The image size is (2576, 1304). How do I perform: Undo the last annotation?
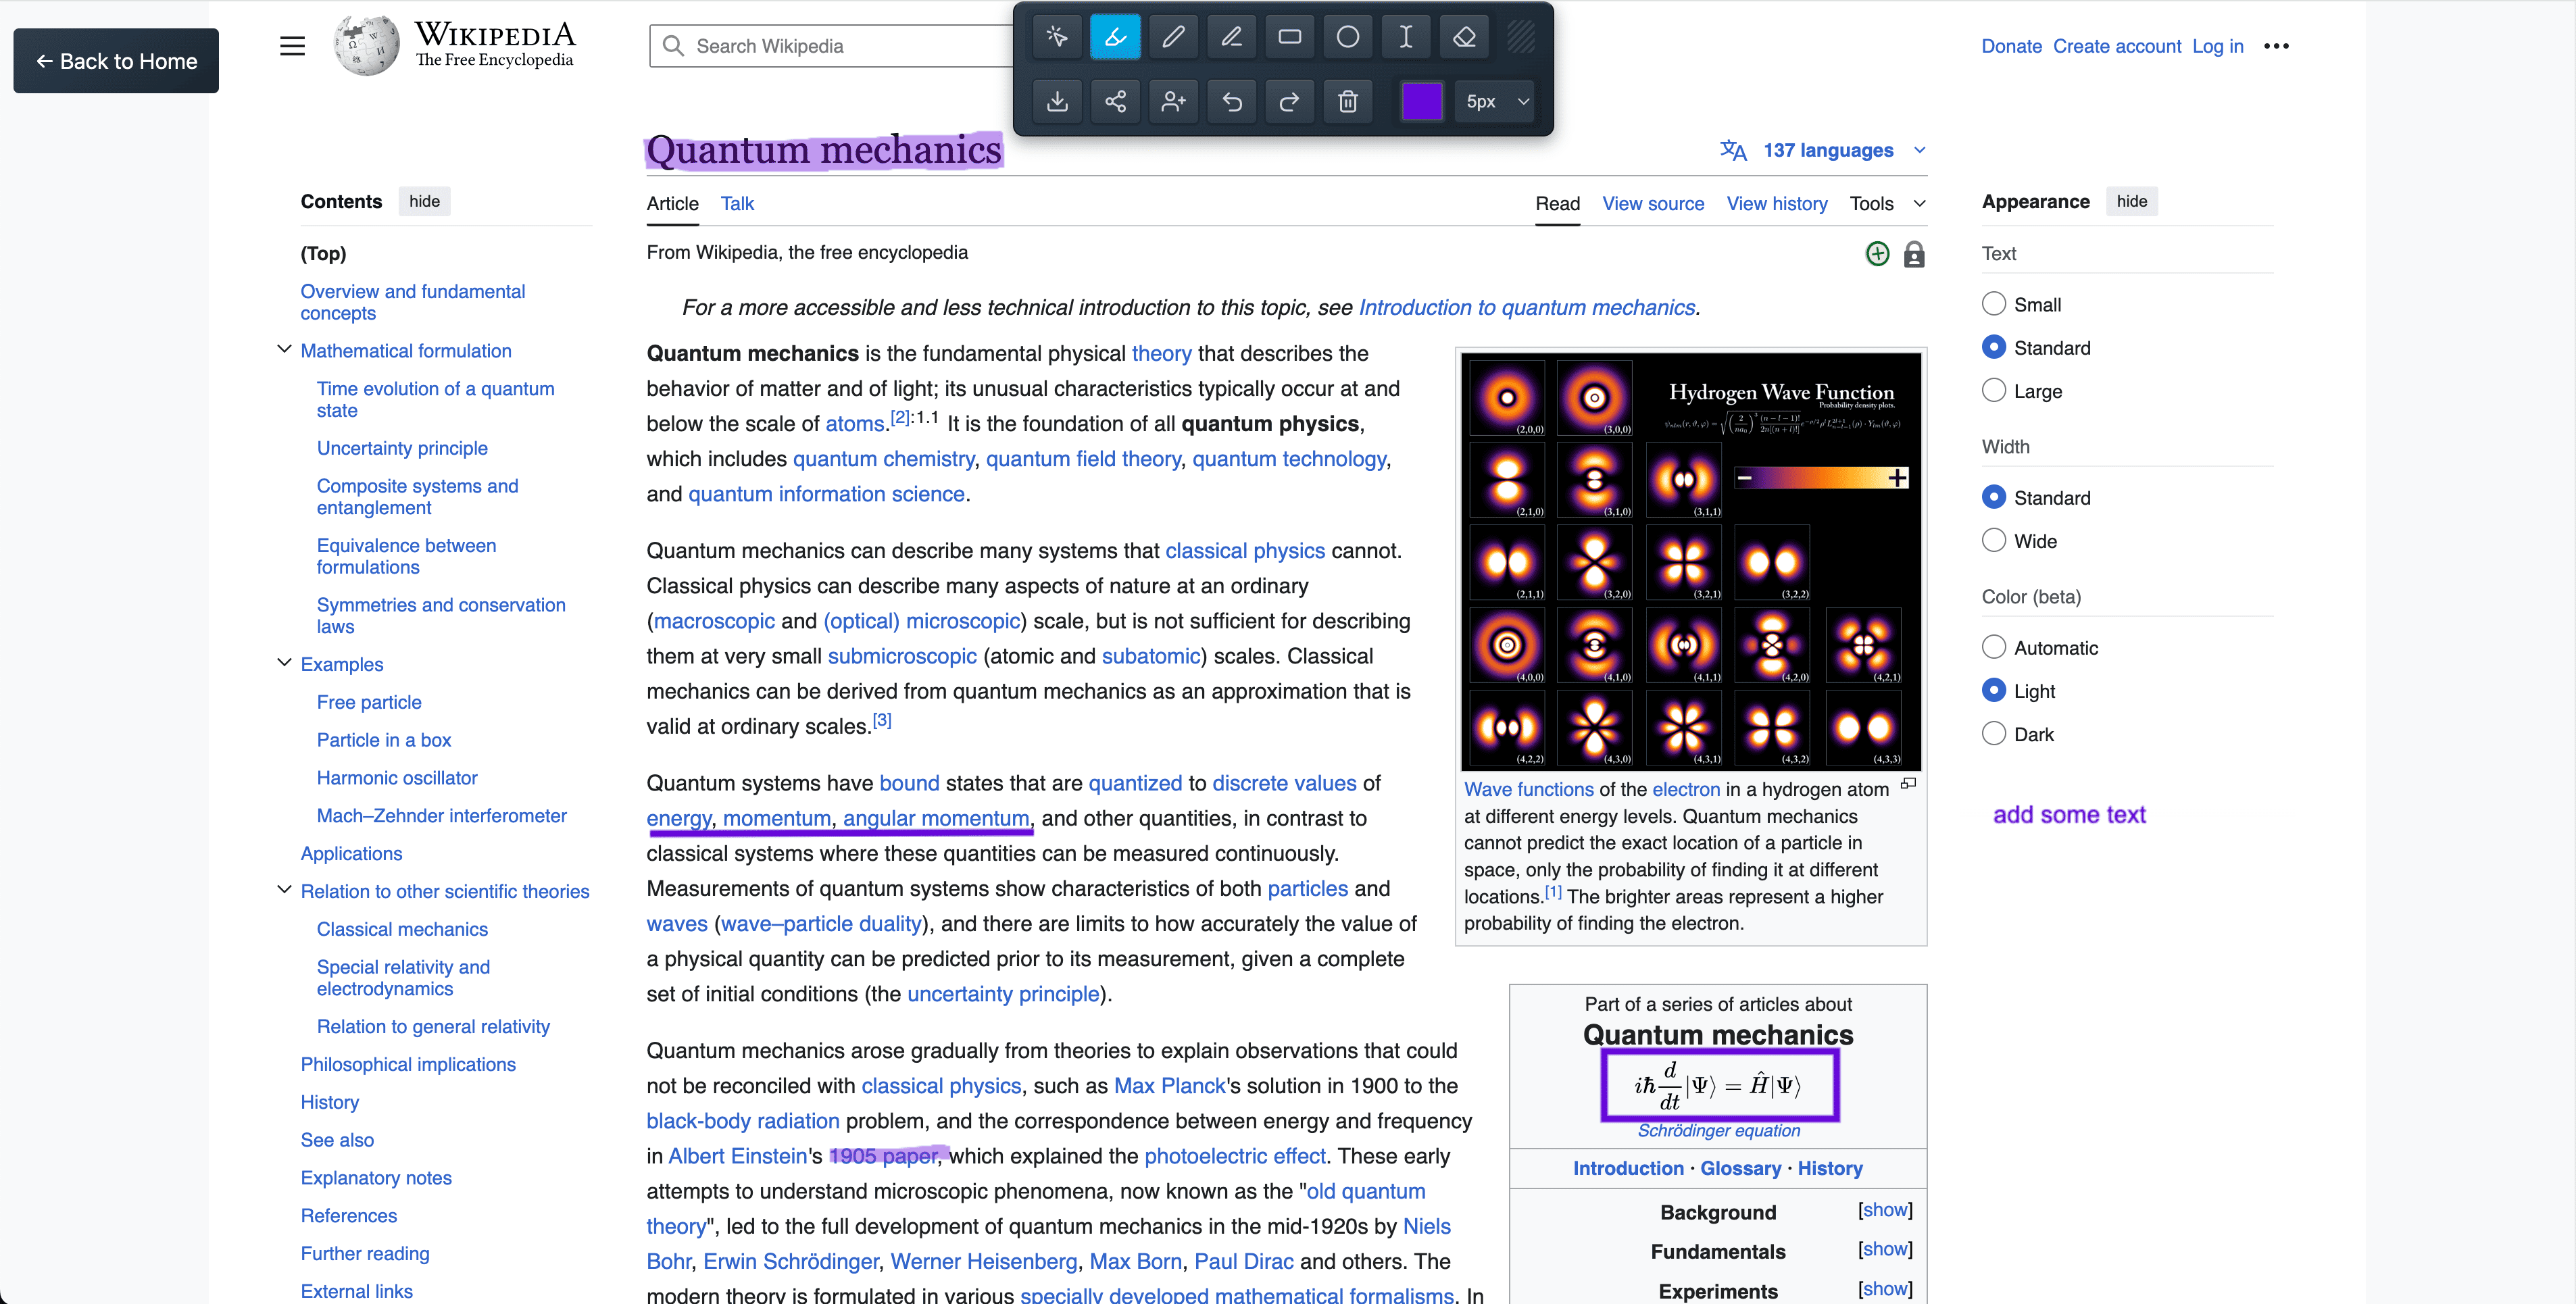click(1231, 101)
